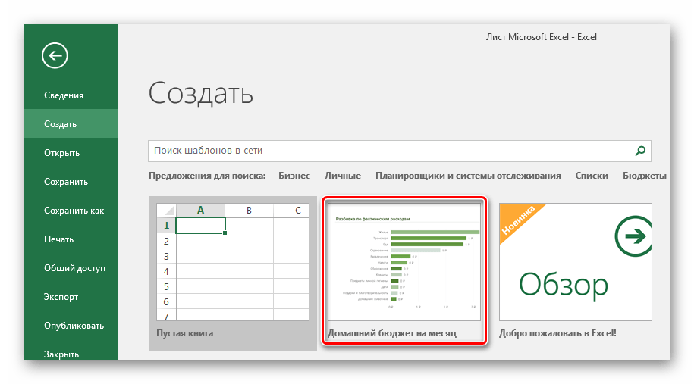Image resolution: width=694 pixels, height=384 pixels.
Task: Select Домашний бюджет на месяц template
Action: pyautogui.click(x=404, y=262)
